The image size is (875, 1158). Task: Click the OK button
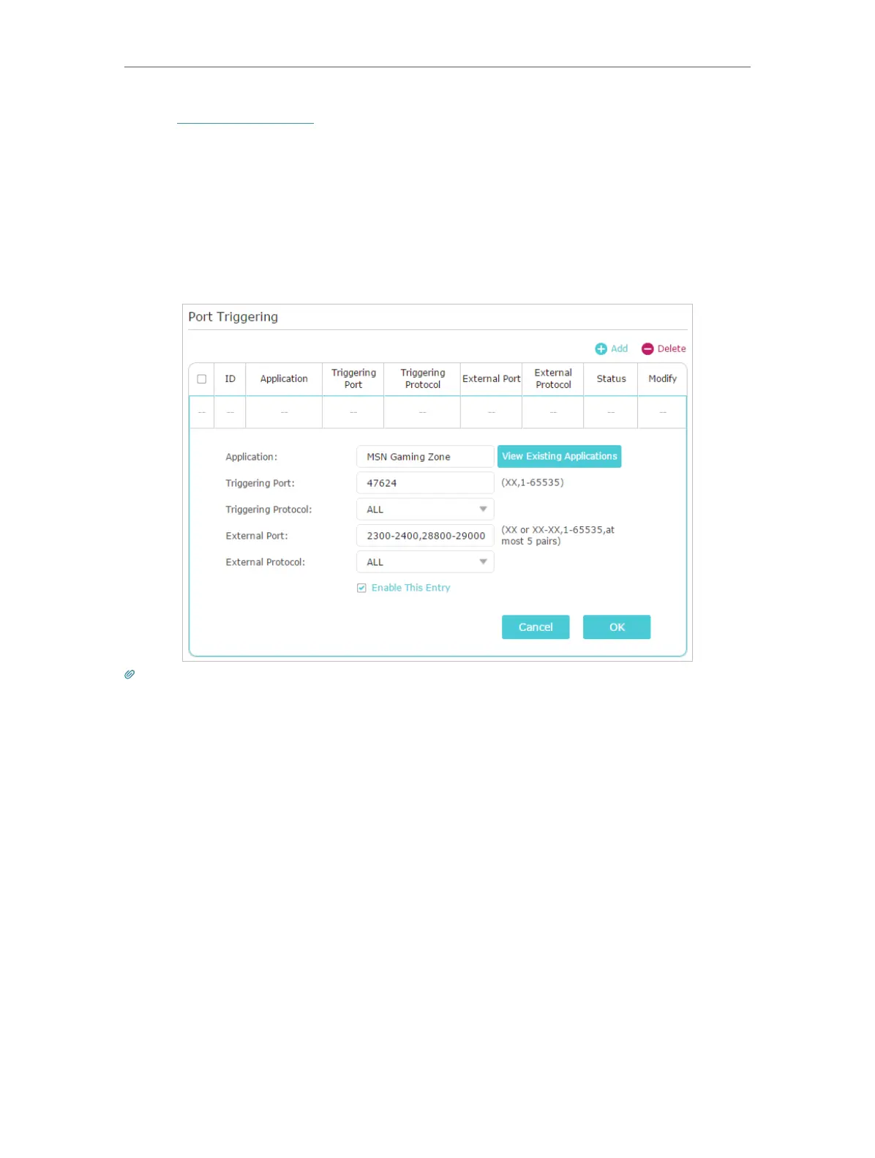pyautogui.click(x=617, y=627)
